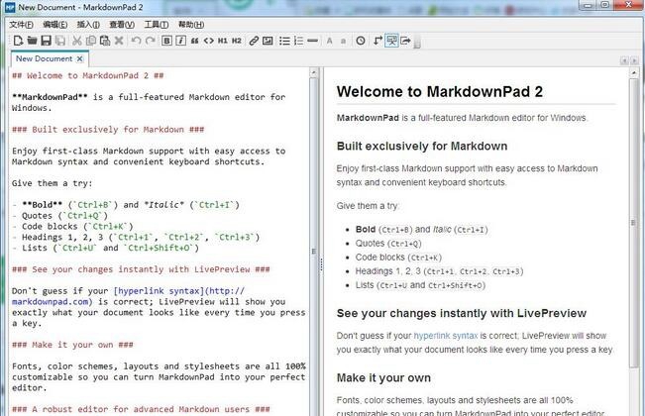Click the 'Give them a try:' editor line

53,183
